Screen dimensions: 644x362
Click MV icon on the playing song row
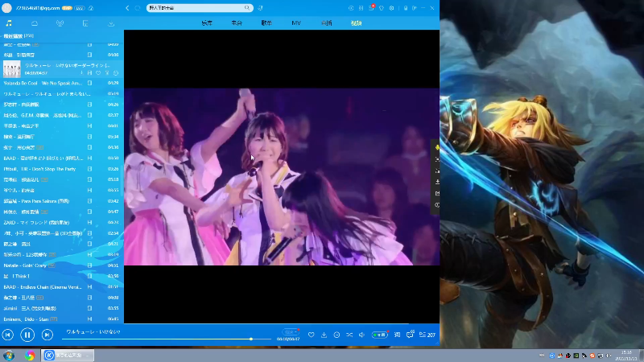pos(89,73)
